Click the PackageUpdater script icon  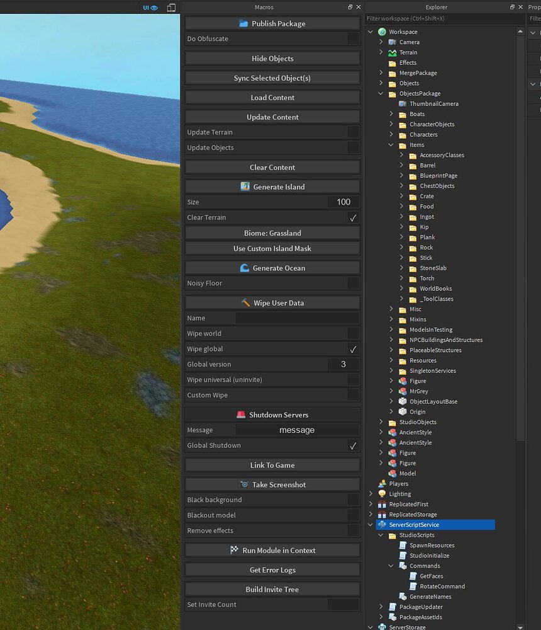click(393, 607)
